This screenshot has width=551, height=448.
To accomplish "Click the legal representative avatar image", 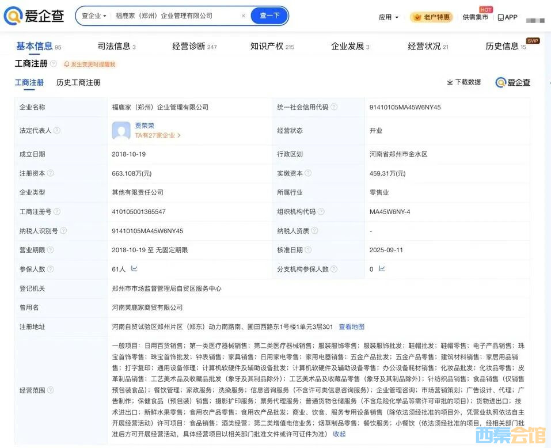I will [121, 131].
